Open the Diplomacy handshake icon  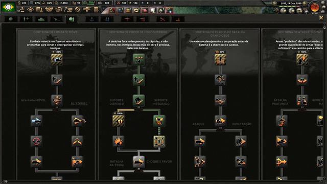pyautogui.click(x=49, y=10)
